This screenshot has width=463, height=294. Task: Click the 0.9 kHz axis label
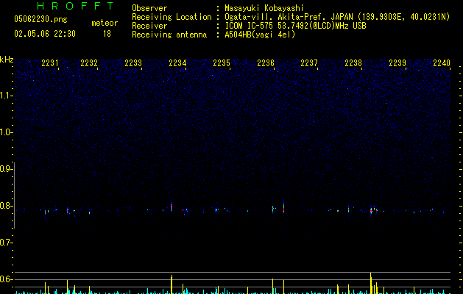click(x=6, y=169)
